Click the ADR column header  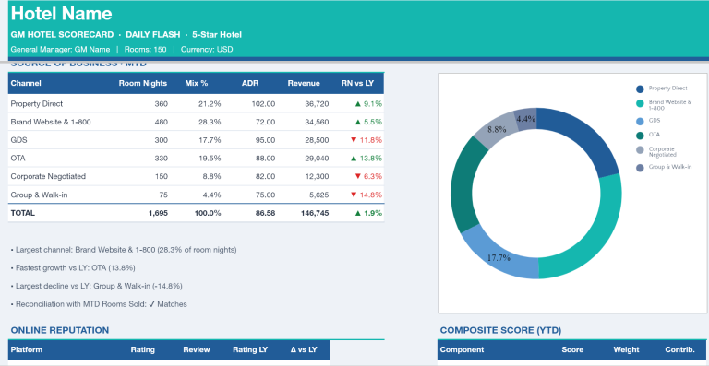(x=250, y=83)
